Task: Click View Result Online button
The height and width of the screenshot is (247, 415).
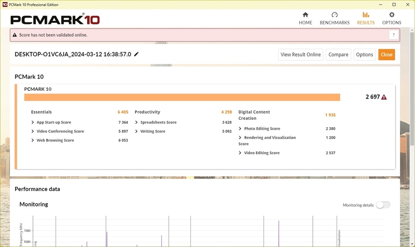Action: click(301, 54)
